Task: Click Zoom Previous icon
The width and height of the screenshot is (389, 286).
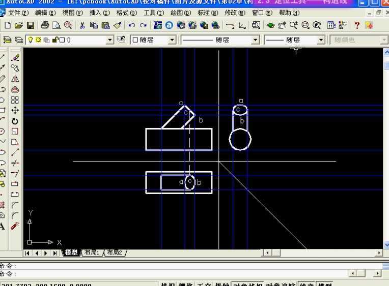Action: coord(317,25)
